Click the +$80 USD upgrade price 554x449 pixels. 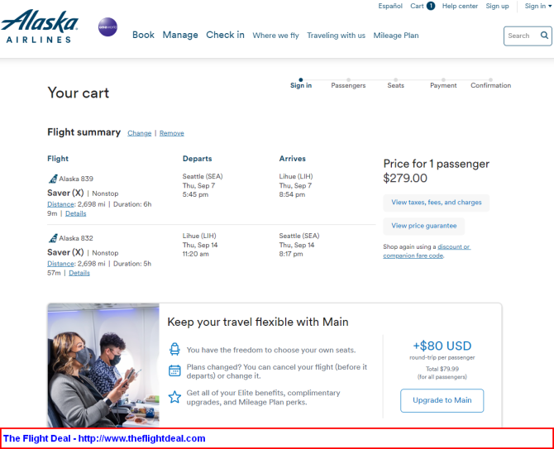tap(442, 346)
